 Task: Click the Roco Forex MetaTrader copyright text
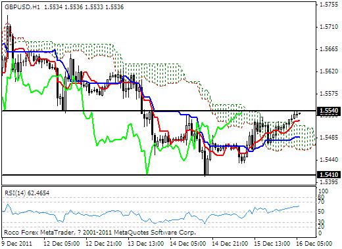click(100, 232)
